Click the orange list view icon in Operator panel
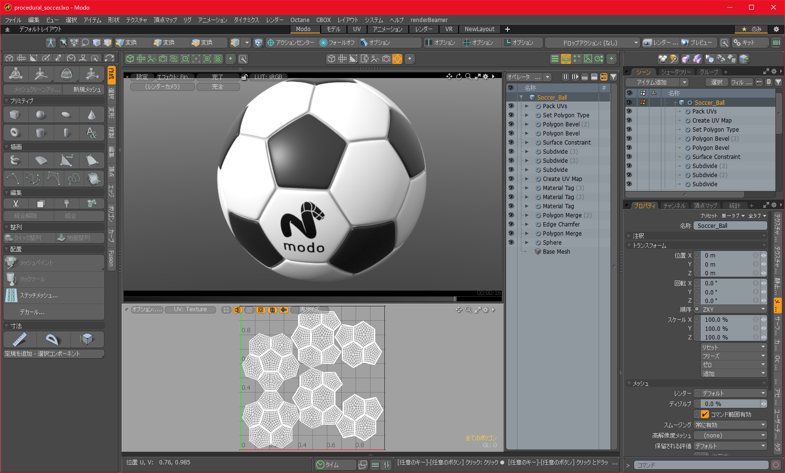 [x=604, y=77]
